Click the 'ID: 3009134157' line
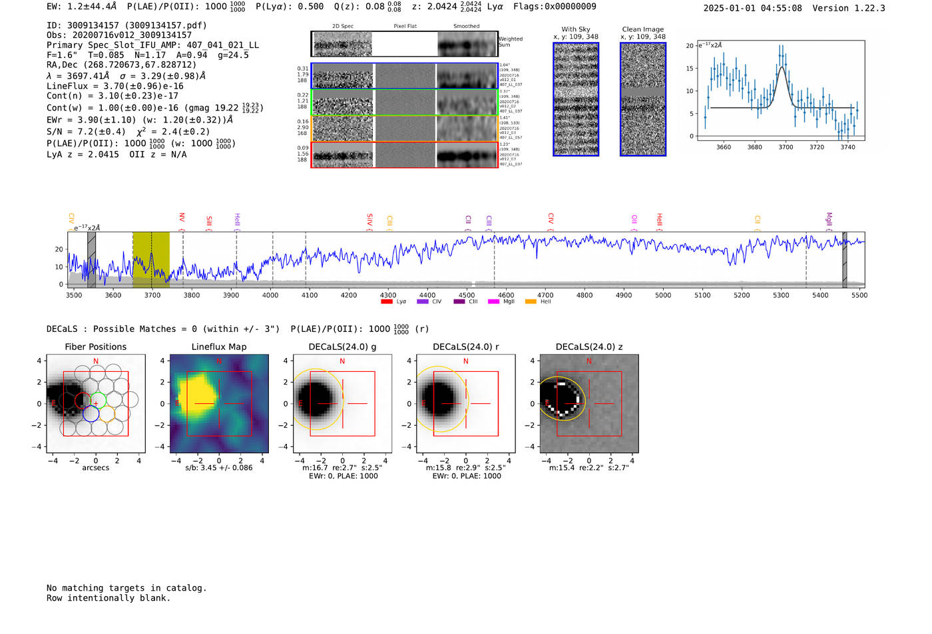 coord(126,25)
